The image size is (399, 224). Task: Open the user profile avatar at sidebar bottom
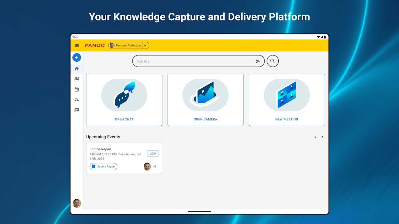pos(77,203)
